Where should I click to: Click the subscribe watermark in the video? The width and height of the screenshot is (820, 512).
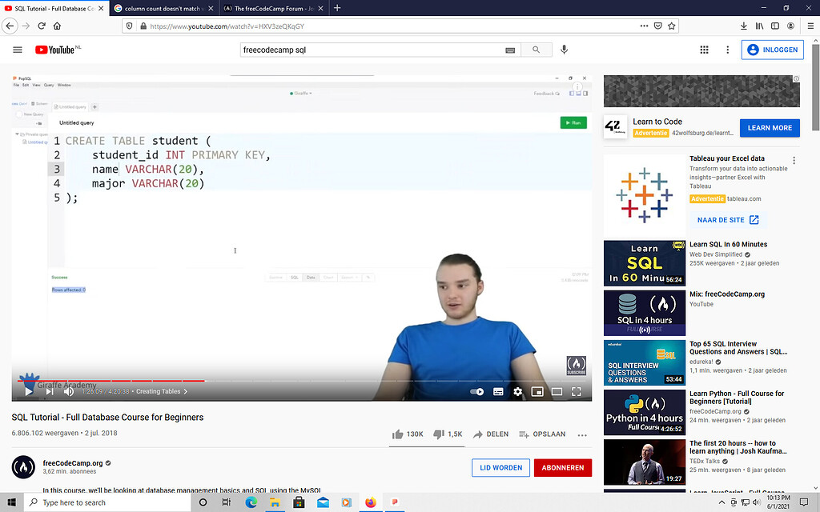576,365
